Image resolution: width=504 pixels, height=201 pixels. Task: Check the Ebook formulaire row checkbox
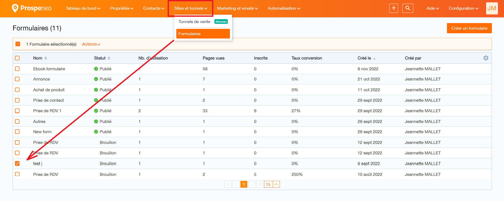[x=17, y=69]
